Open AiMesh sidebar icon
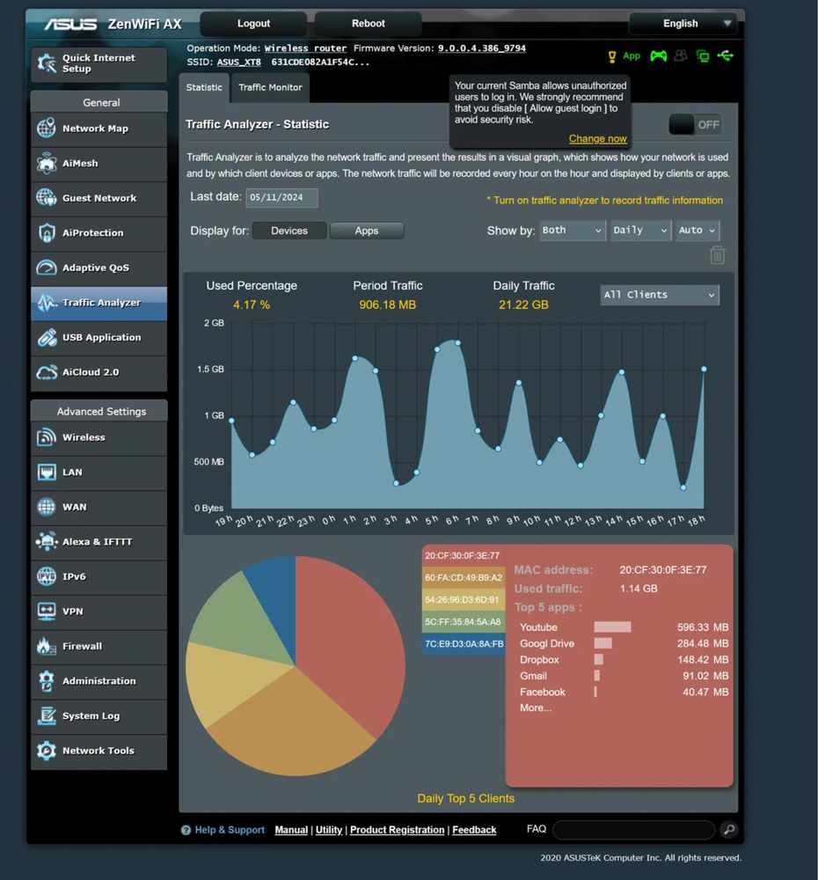The height and width of the screenshot is (880, 818). tap(47, 163)
